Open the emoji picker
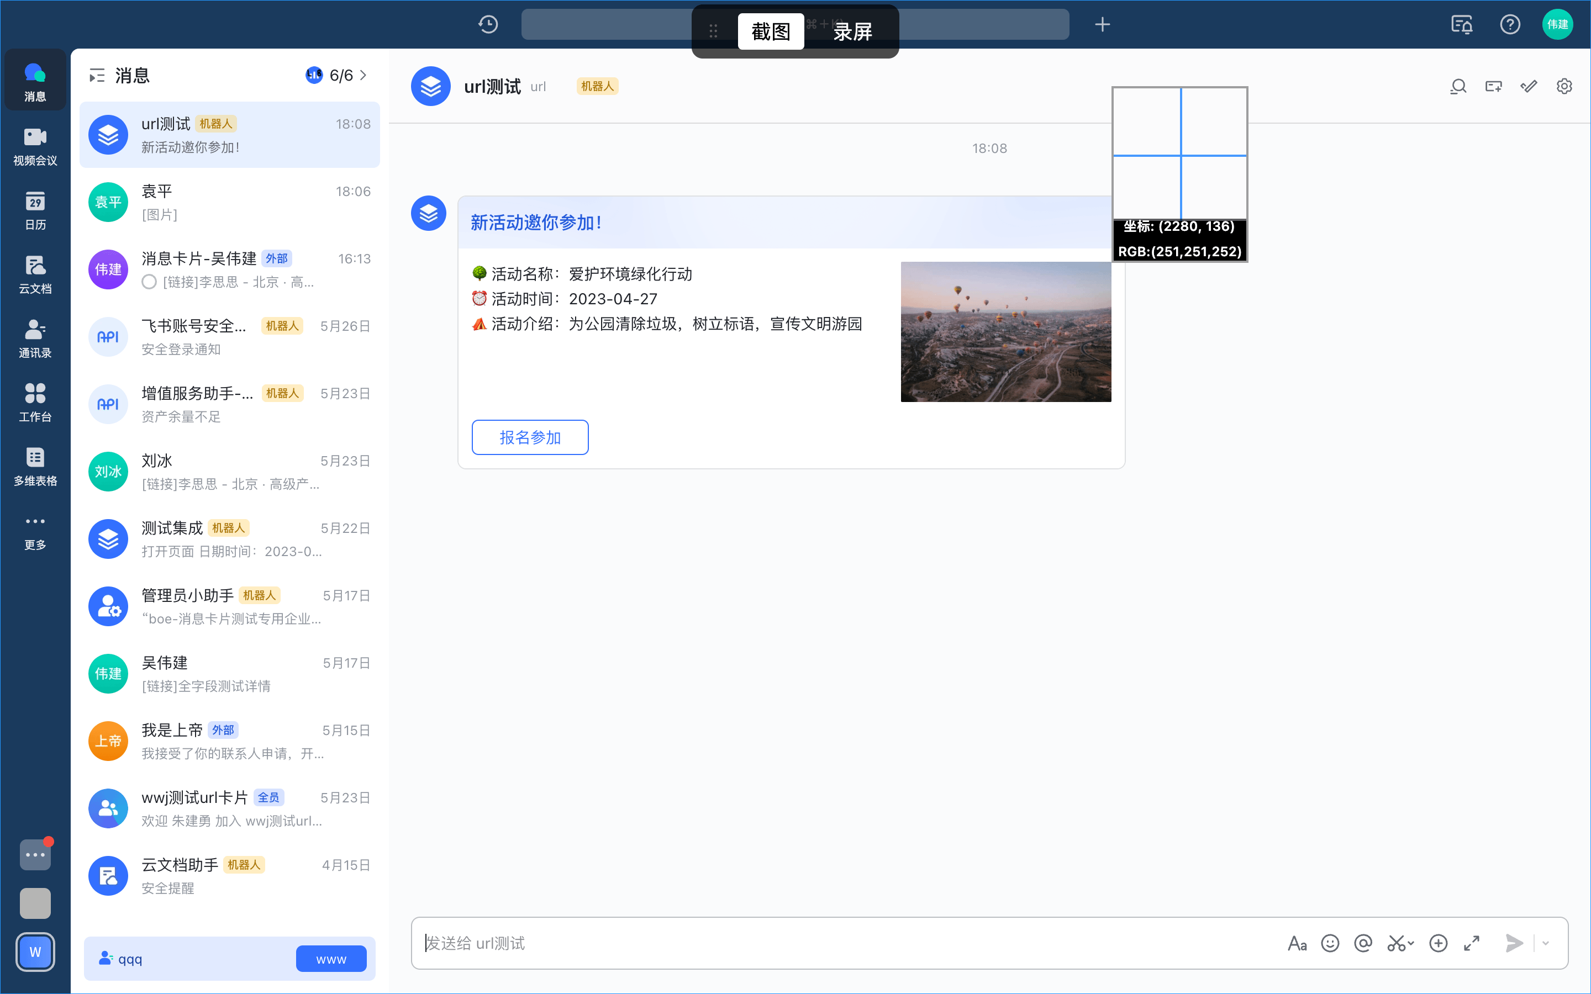Viewport: 1591px width, 994px height. (x=1330, y=943)
